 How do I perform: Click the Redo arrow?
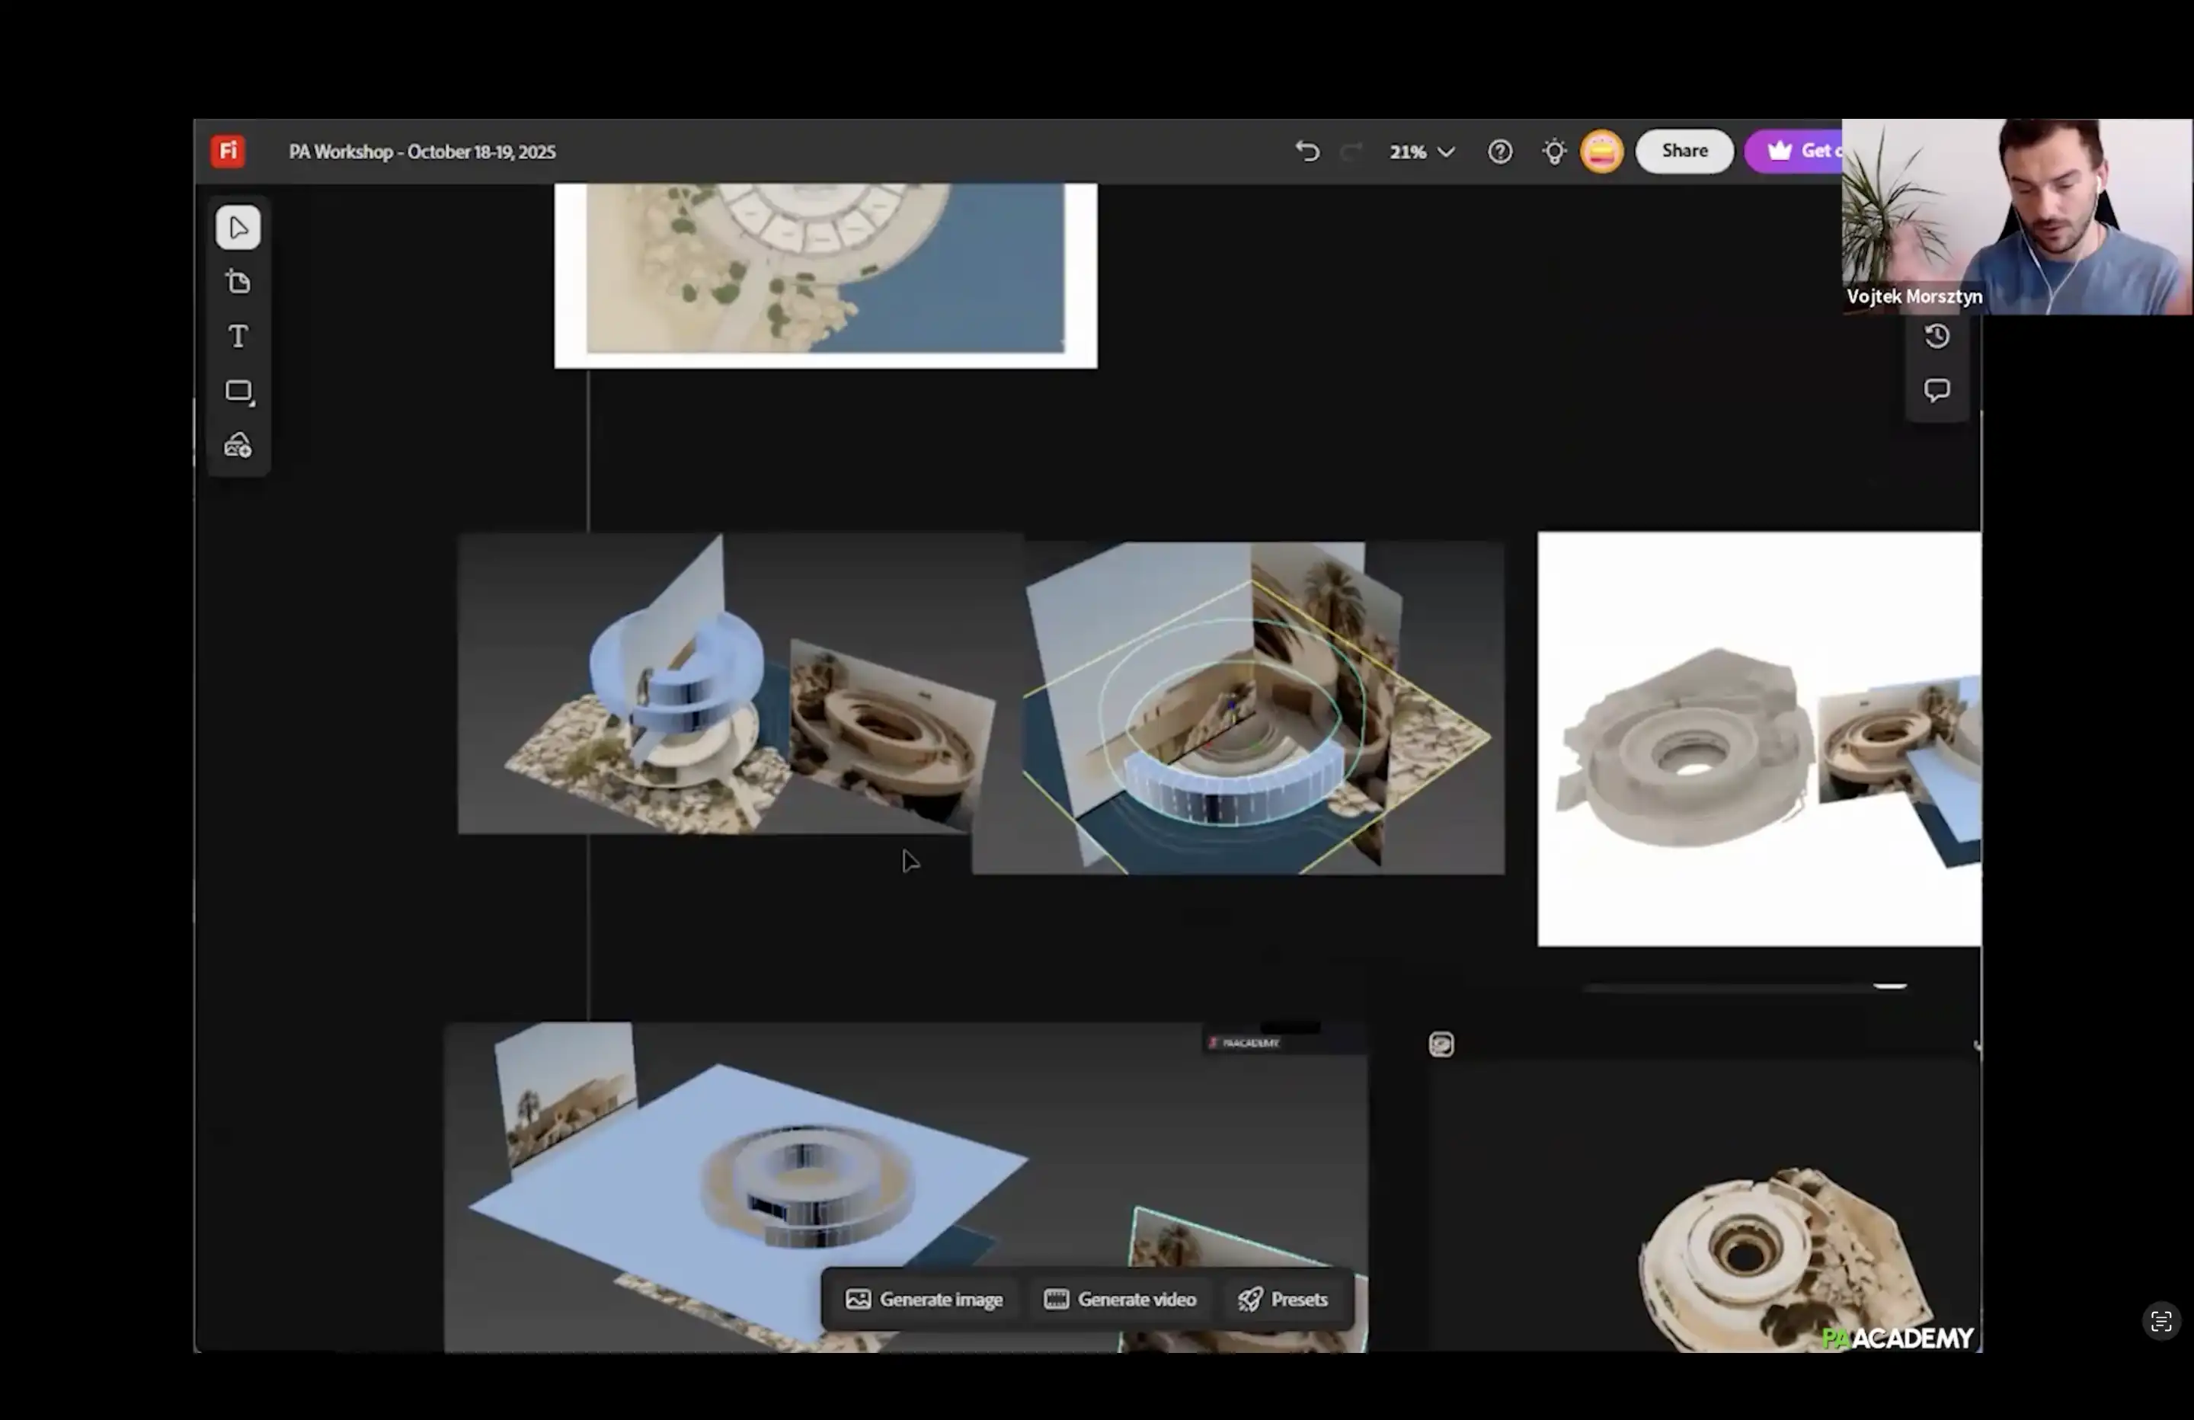click(x=1351, y=152)
